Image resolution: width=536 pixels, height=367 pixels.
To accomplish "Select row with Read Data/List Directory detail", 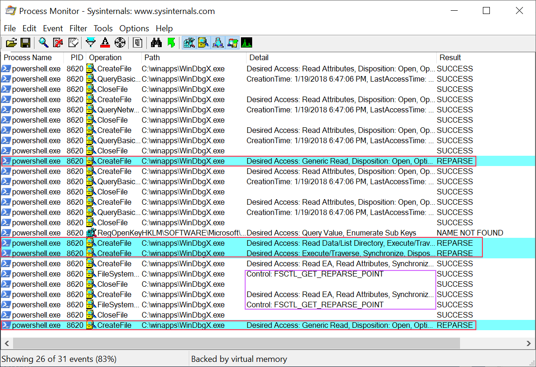I will 268,243.
